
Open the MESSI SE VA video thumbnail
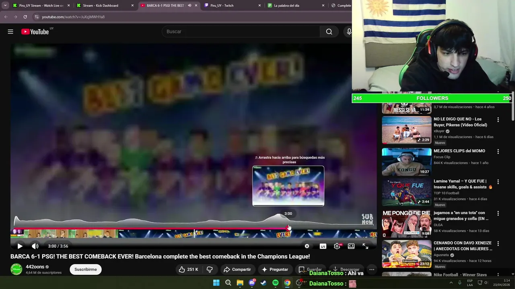coord(406,108)
